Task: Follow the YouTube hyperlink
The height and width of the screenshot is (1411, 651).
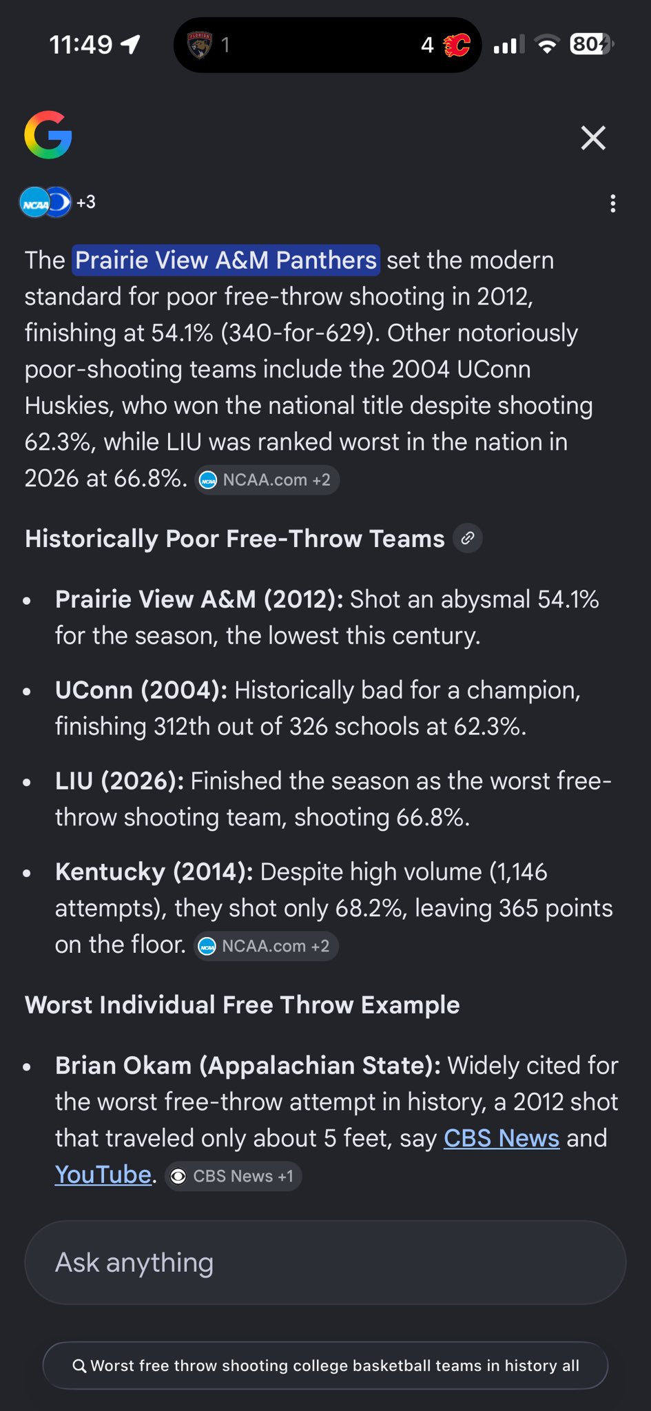Action: coord(103,1175)
